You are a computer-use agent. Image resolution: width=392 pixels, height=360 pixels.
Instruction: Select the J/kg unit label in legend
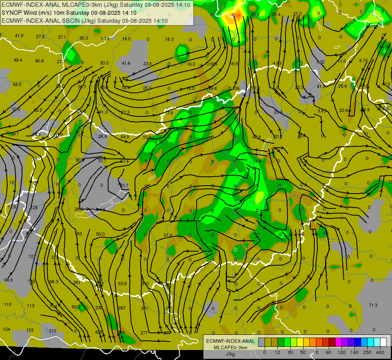pyautogui.click(x=230, y=354)
